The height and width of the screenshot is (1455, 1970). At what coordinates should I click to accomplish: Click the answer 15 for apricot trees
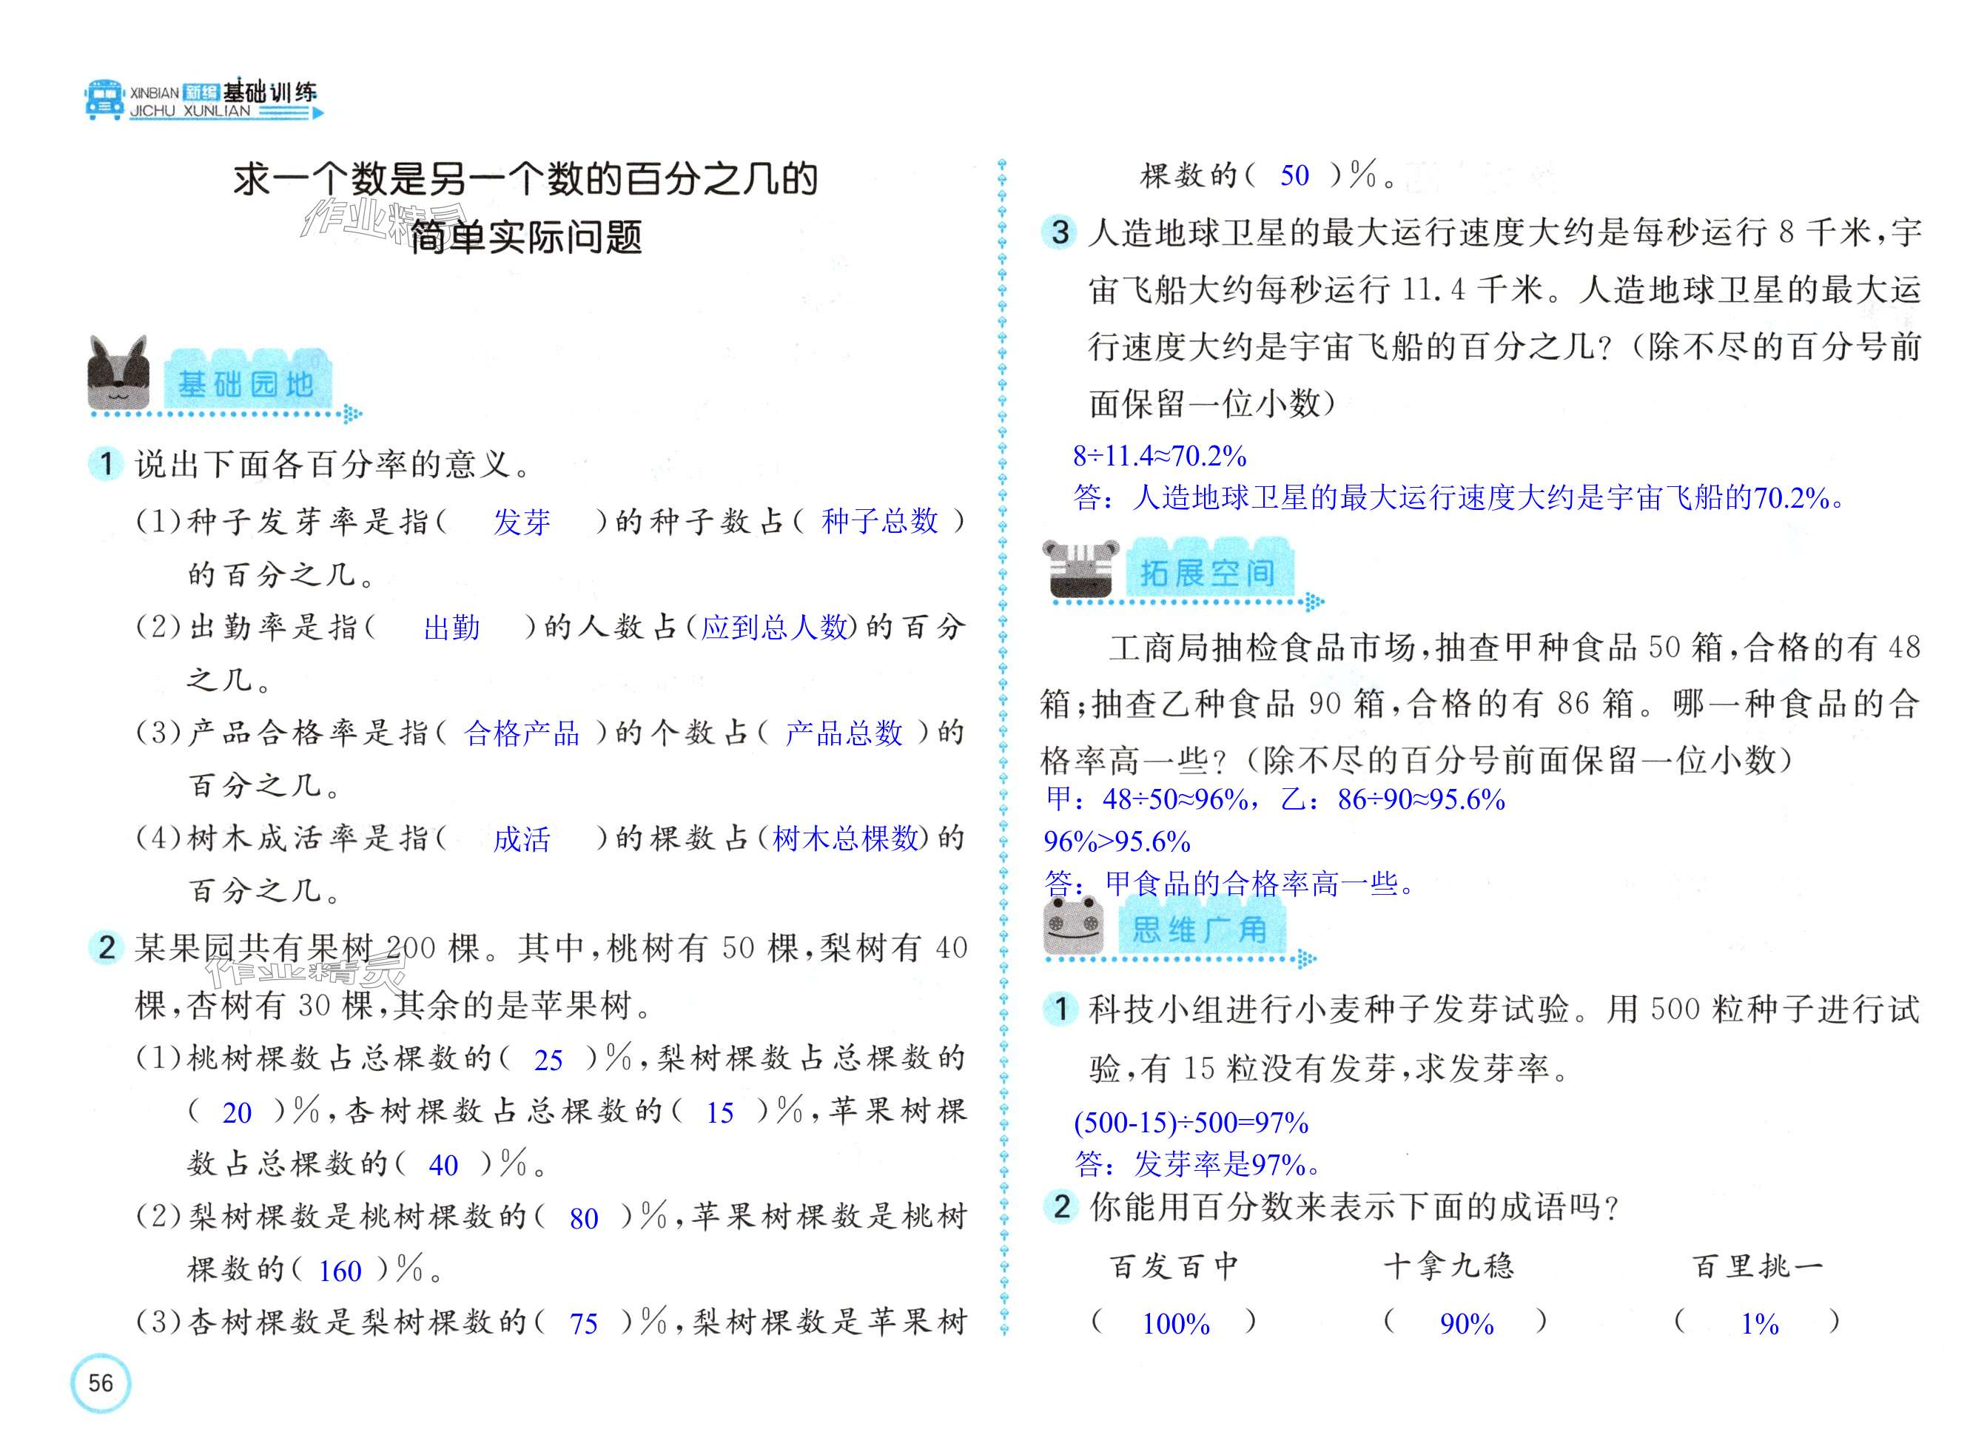(x=719, y=1112)
